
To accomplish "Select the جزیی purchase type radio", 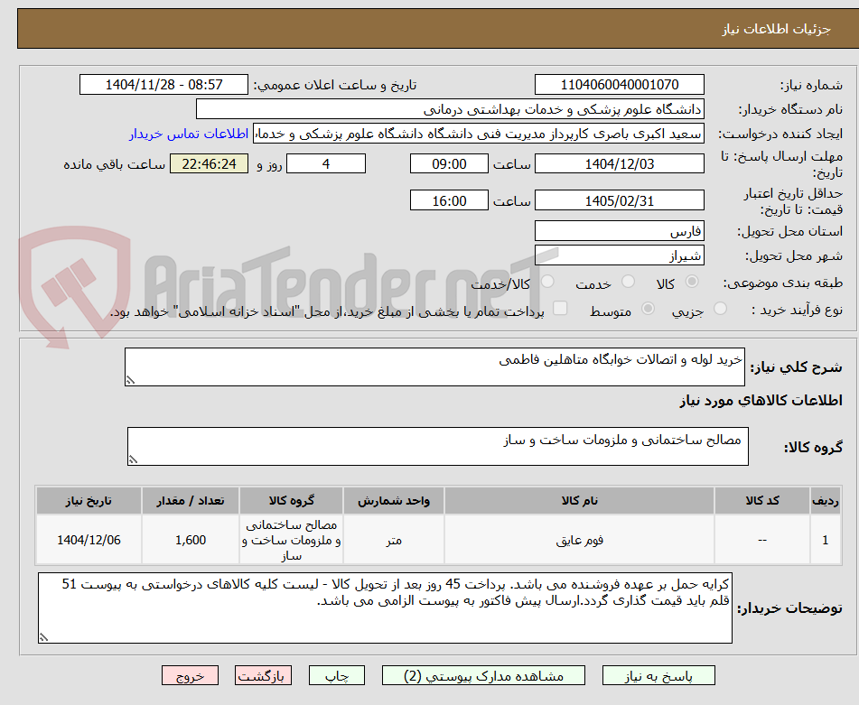I will coord(721,309).
